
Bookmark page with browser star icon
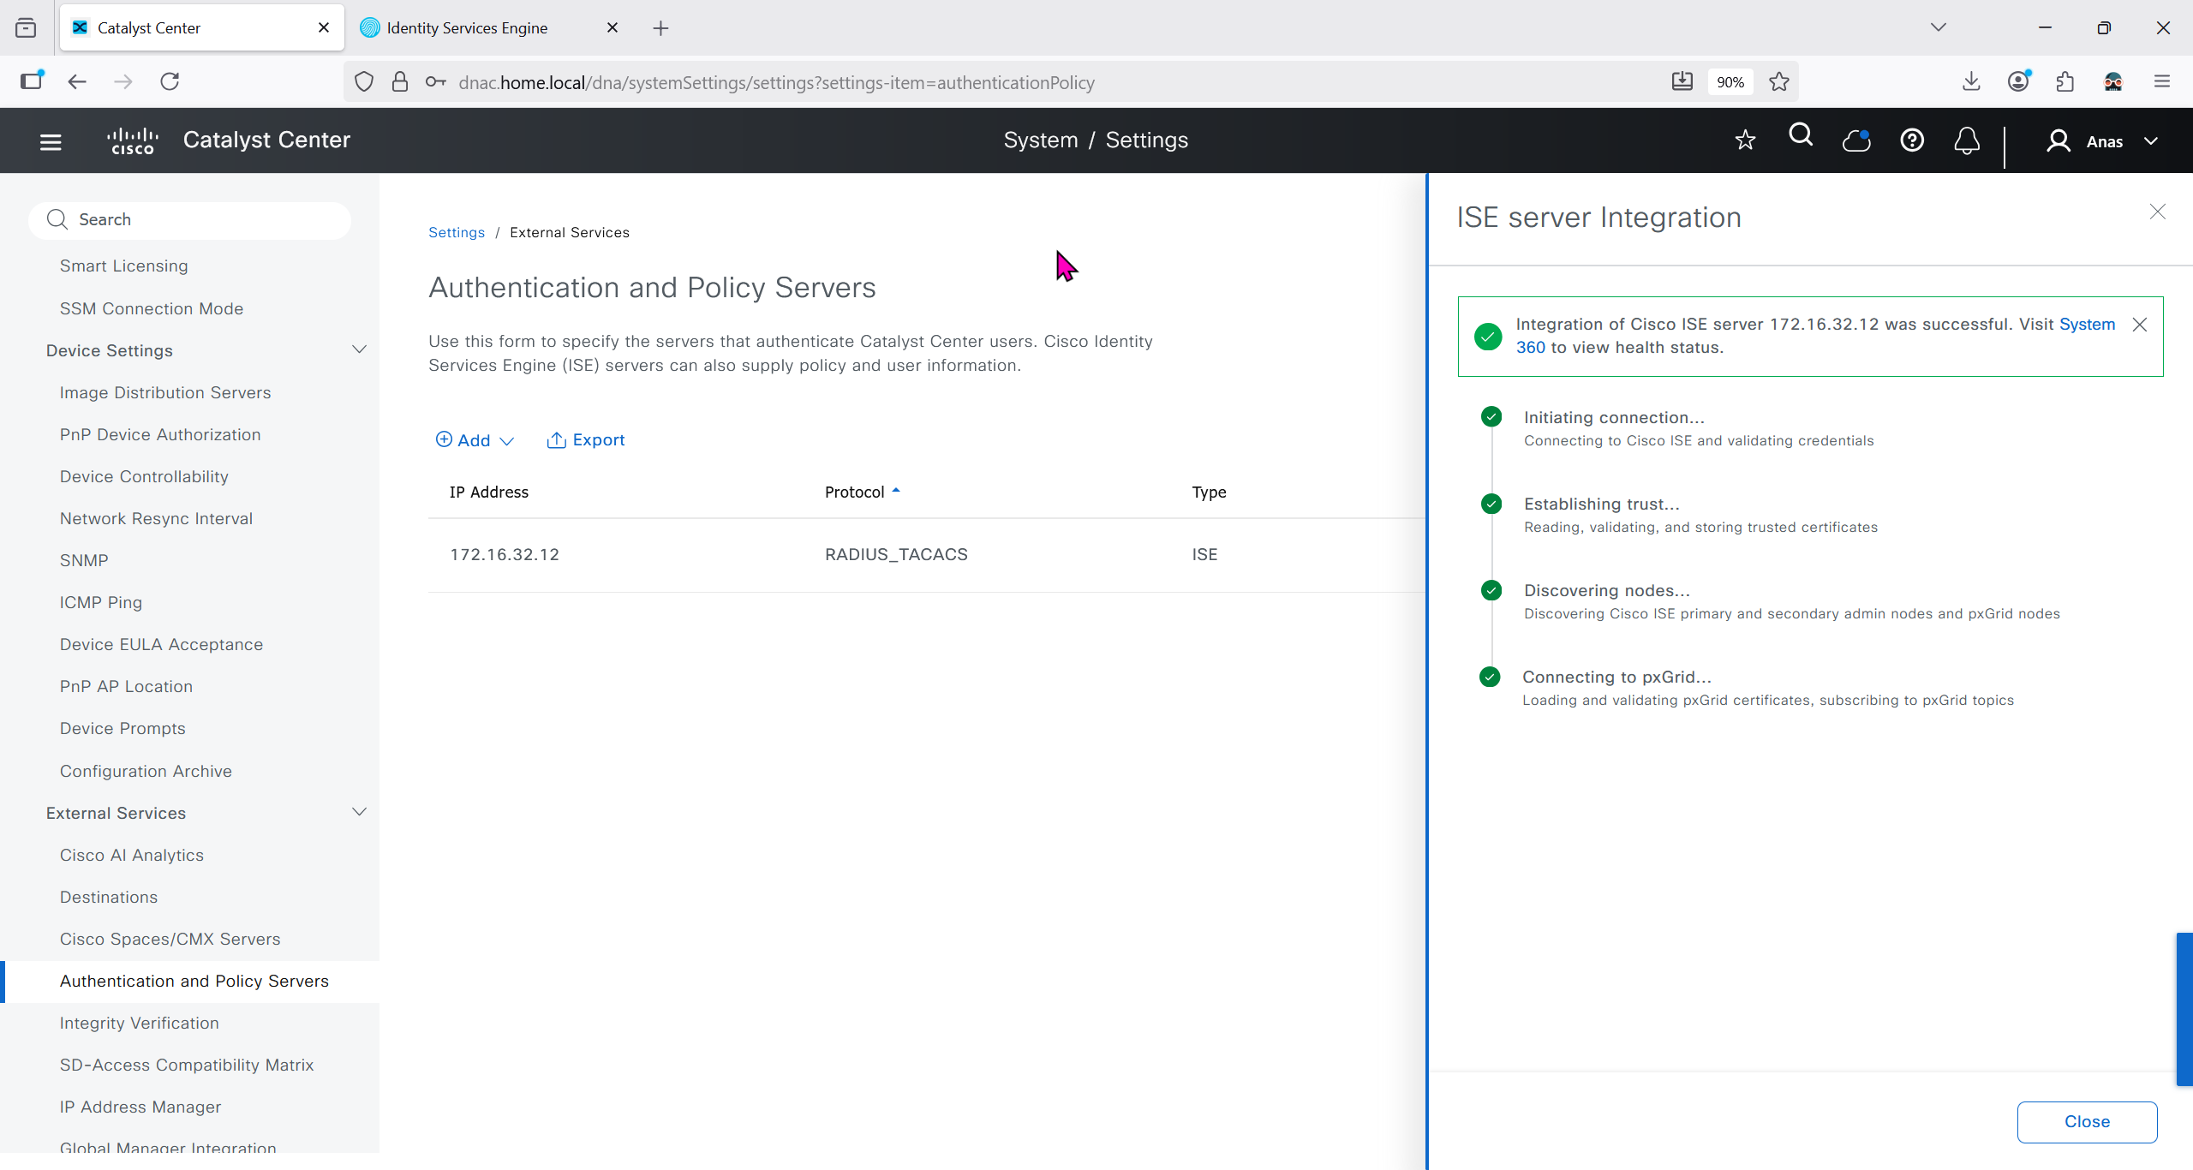pos(1779,82)
